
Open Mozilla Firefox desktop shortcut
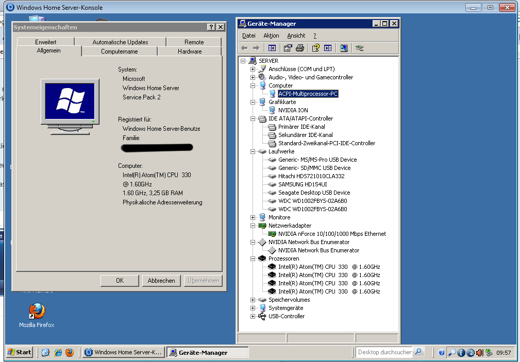pos(37,315)
